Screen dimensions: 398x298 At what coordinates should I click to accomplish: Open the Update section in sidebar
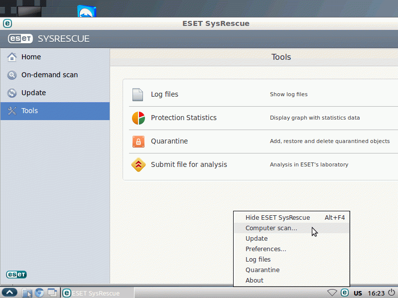(x=55, y=93)
